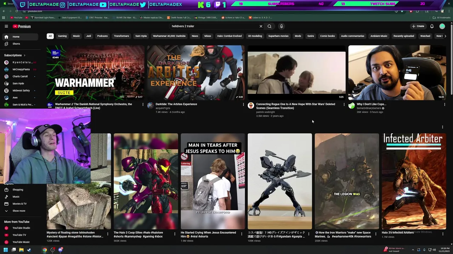Open the 'Why I Don't Like Cops' thumbnail
This screenshot has height=254, width=453.
coord(397,73)
